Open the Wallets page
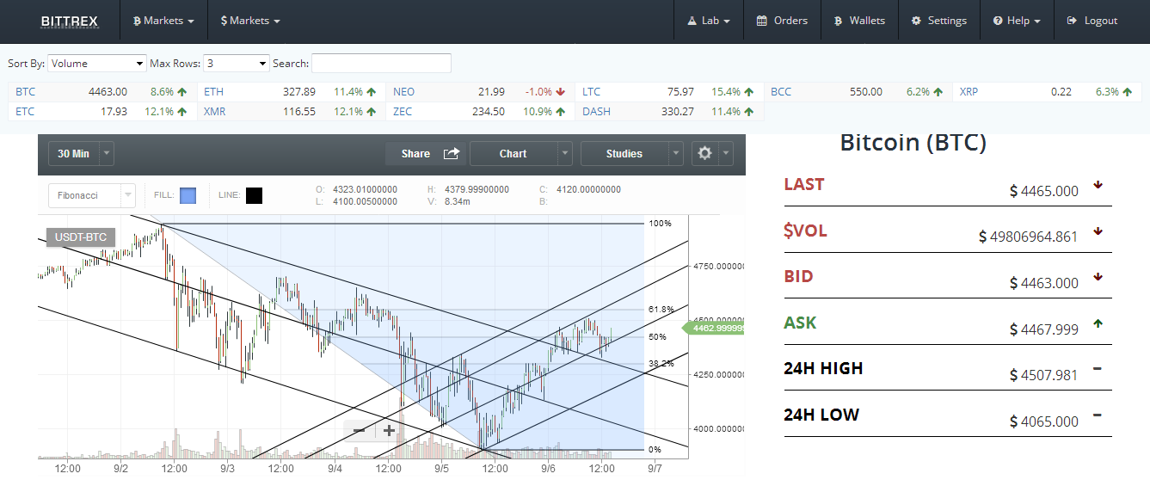This screenshot has width=1150, height=486. (x=859, y=21)
